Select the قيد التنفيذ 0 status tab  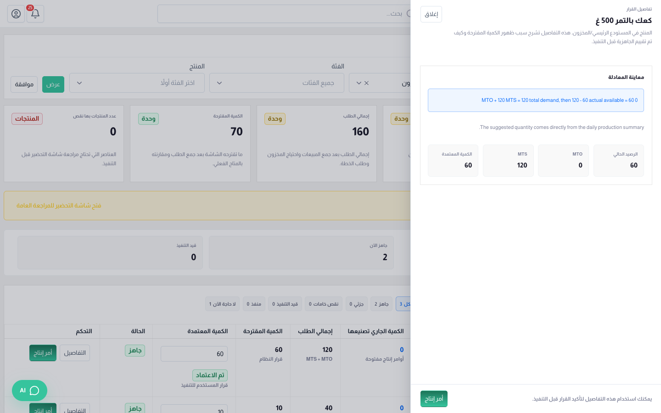[285, 304]
